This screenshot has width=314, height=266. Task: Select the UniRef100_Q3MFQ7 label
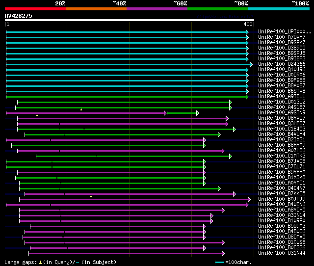[x=282, y=123]
